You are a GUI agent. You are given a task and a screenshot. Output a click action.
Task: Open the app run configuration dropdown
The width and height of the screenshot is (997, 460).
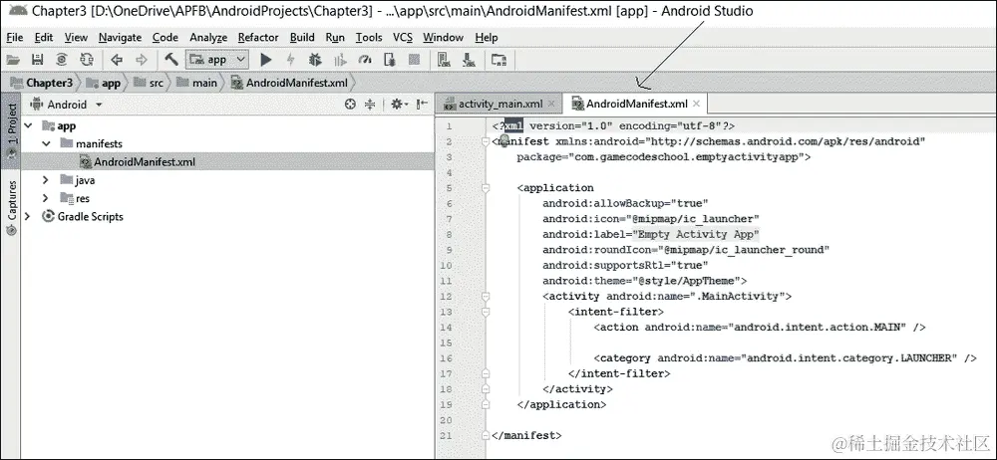coord(216,60)
